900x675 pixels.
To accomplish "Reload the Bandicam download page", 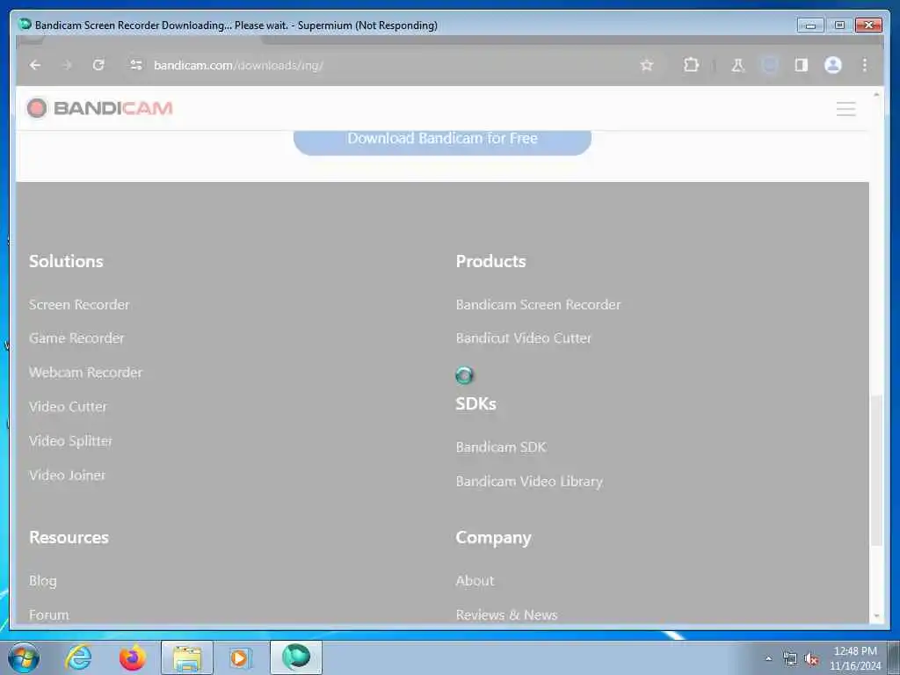I will 98,65.
